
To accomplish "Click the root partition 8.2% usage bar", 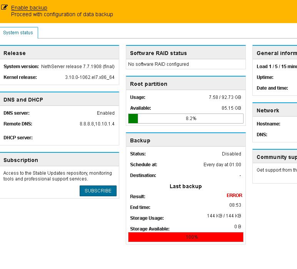I will [x=185, y=119].
